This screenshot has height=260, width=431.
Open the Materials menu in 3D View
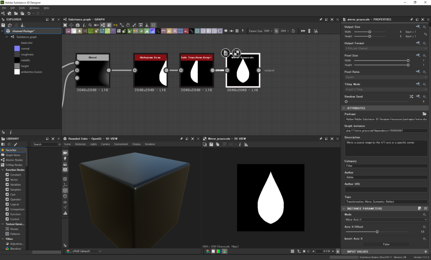coord(80,144)
